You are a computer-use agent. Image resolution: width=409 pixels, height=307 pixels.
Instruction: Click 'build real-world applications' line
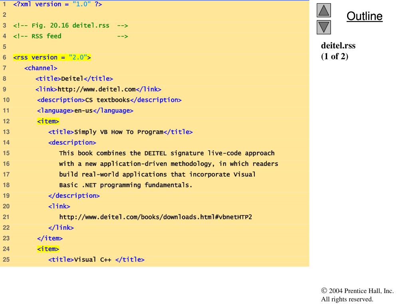pos(157,175)
